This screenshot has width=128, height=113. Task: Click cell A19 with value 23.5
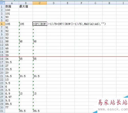click(x=12, y=69)
